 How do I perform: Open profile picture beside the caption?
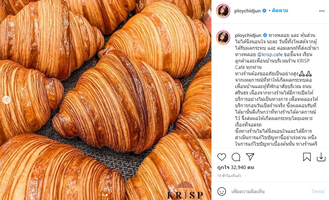tap(223, 38)
